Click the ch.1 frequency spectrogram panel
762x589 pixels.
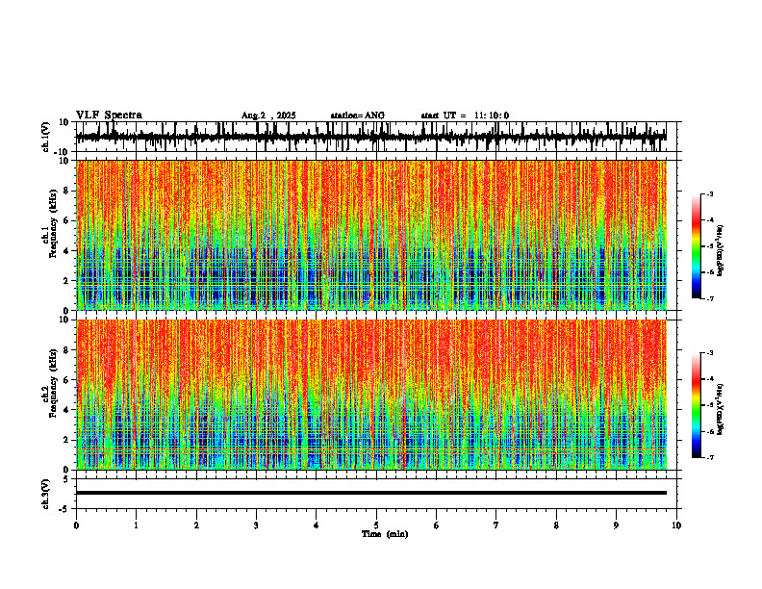(371, 235)
